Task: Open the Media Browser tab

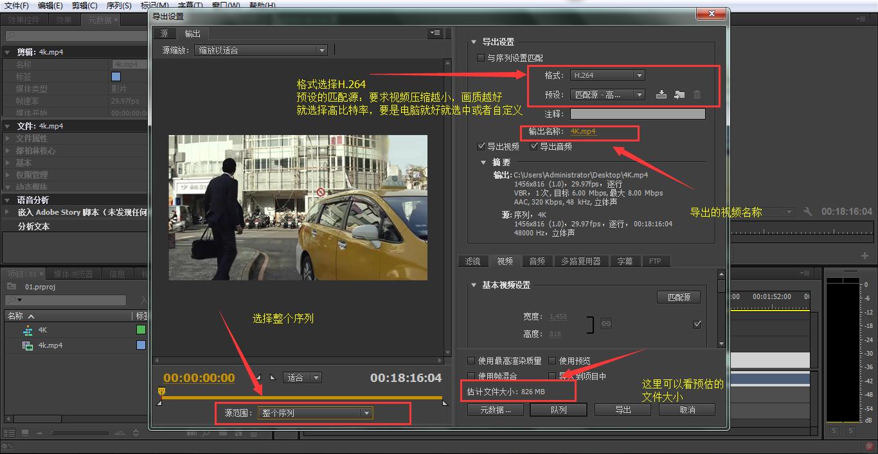Action: pyautogui.click(x=73, y=274)
